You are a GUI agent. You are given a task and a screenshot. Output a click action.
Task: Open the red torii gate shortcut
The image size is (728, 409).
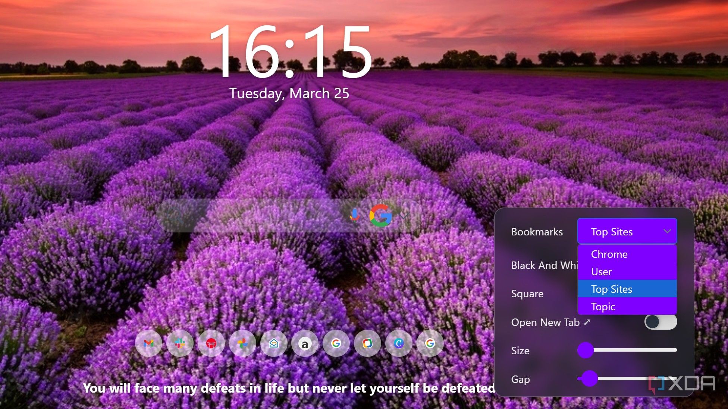[211, 343]
